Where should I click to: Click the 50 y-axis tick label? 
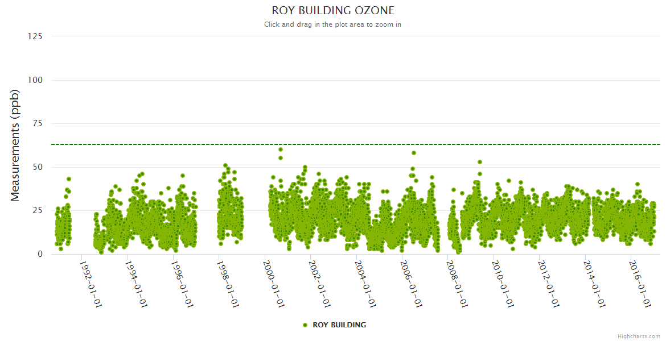(37, 167)
